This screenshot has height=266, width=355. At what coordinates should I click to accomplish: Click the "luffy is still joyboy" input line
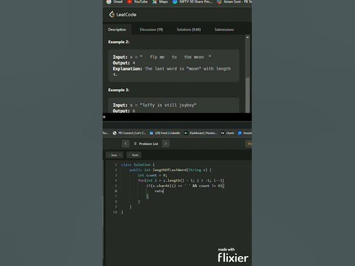(x=154, y=105)
